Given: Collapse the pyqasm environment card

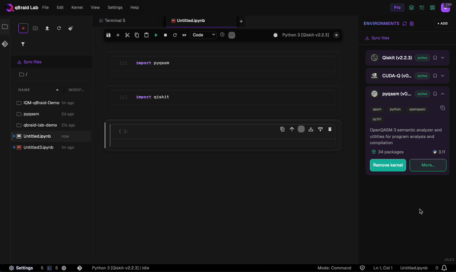Looking at the screenshot, I should coord(442,94).
